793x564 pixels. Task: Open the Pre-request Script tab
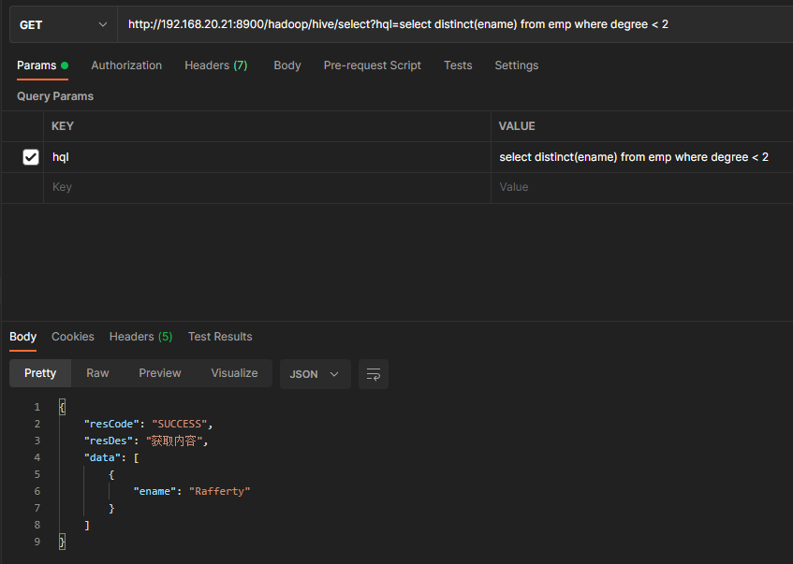pos(373,65)
